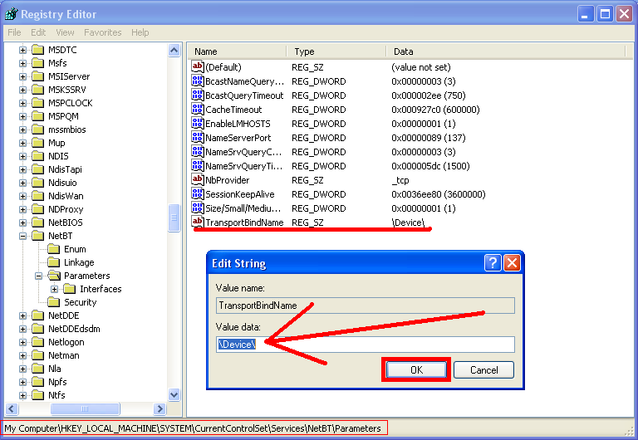Click the Edit String help question-mark button
The image size is (638, 440).
[x=493, y=263]
